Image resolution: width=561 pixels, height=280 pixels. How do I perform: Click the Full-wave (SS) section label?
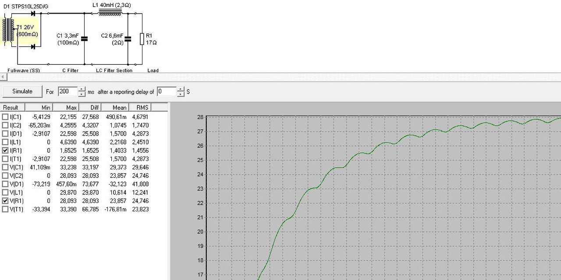tap(24, 70)
